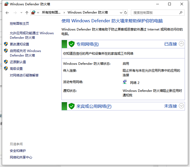Click the up-one-level arrow icon
This screenshot has height=167, width=190.
point(27,13)
